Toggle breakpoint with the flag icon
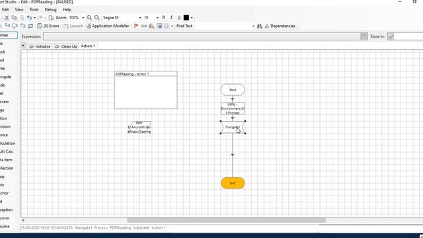 click(x=136, y=26)
